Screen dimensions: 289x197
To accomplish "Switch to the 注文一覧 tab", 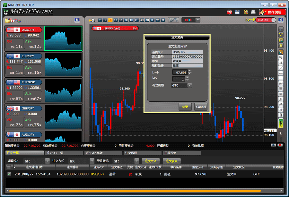I will [x=24, y=153].
